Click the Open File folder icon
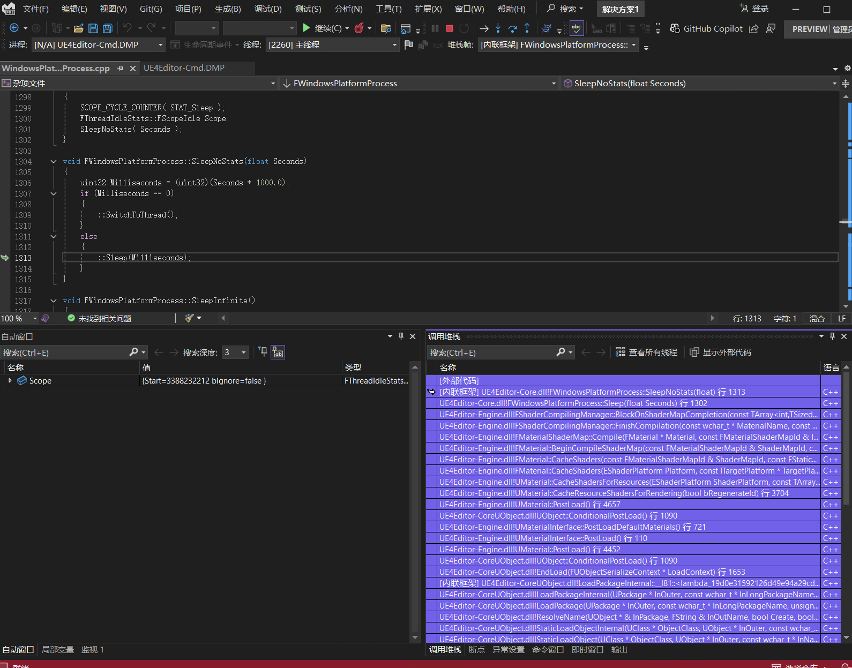This screenshot has width=852, height=668. click(79, 28)
